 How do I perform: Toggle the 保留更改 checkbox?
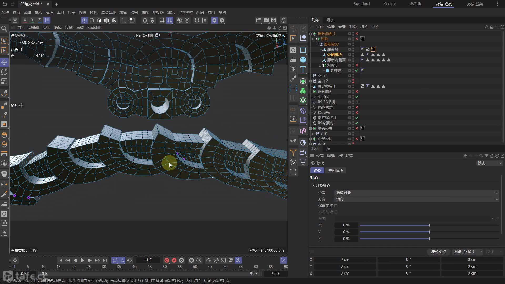pos(336,206)
